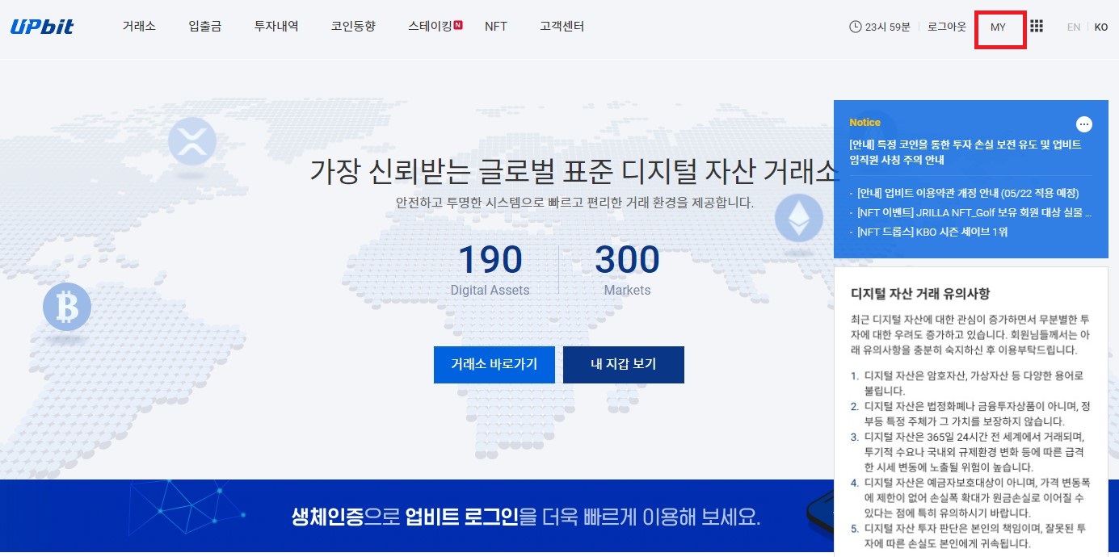
Task: Open the 입출금 menu
Action: coord(205,27)
